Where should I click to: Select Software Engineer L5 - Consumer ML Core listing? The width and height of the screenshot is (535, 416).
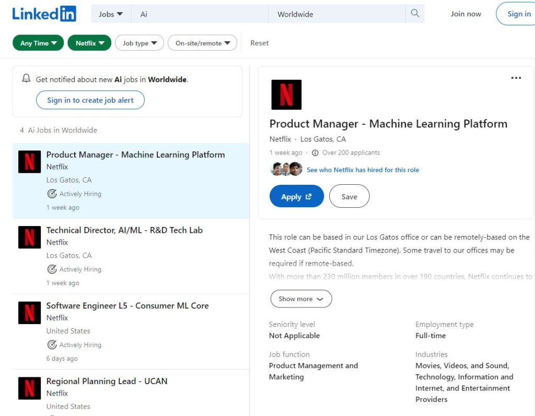pos(131,331)
